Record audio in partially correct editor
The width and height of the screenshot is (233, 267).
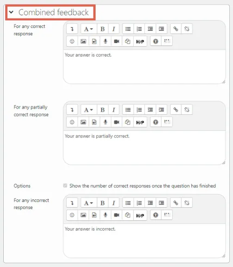pyautogui.click(x=105, y=122)
